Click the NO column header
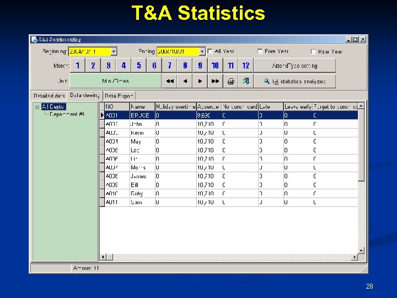This screenshot has width=397, height=298. pos(117,107)
